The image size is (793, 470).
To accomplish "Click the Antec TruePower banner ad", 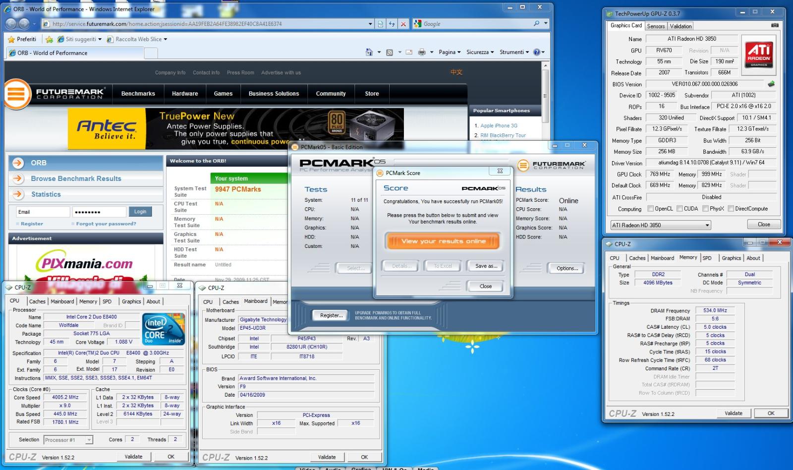I will pyautogui.click(x=235, y=128).
